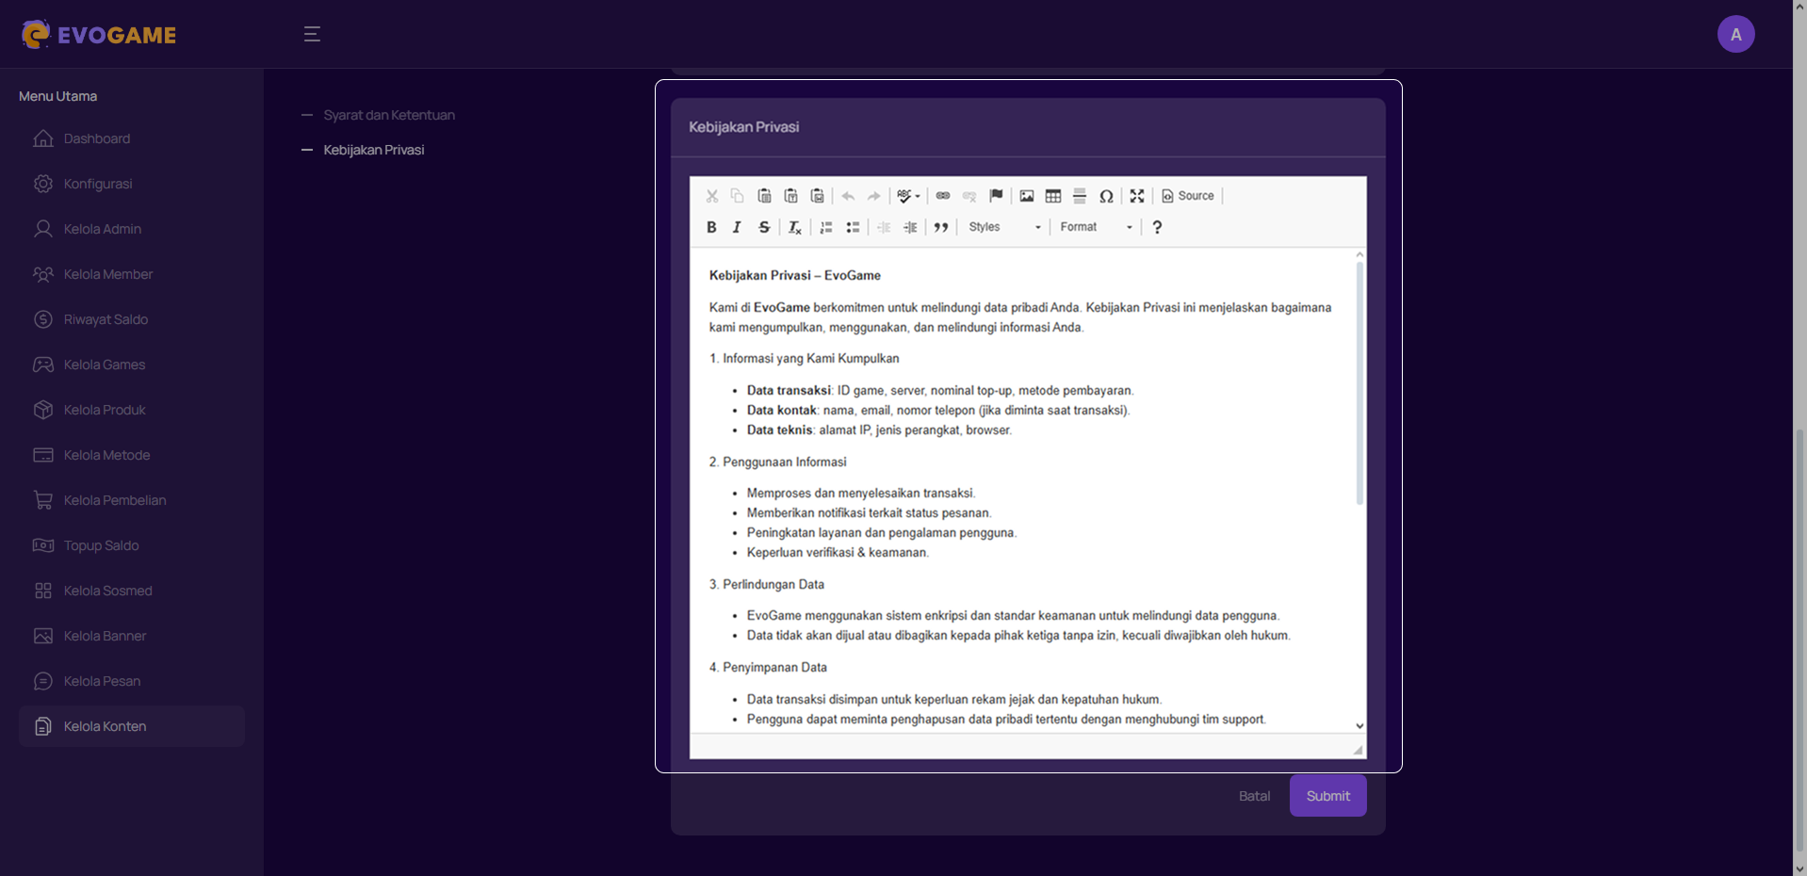Navigate to Kelola Produk
The height and width of the screenshot is (876, 1807).
point(132,410)
